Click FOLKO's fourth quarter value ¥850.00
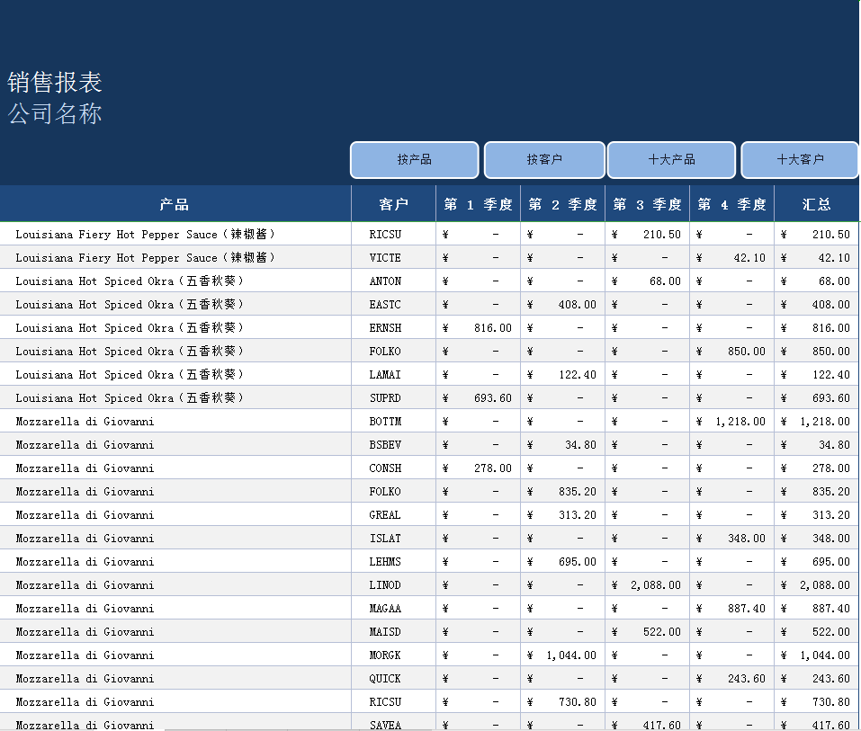The height and width of the screenshot is (731, 861). [731, 351]
